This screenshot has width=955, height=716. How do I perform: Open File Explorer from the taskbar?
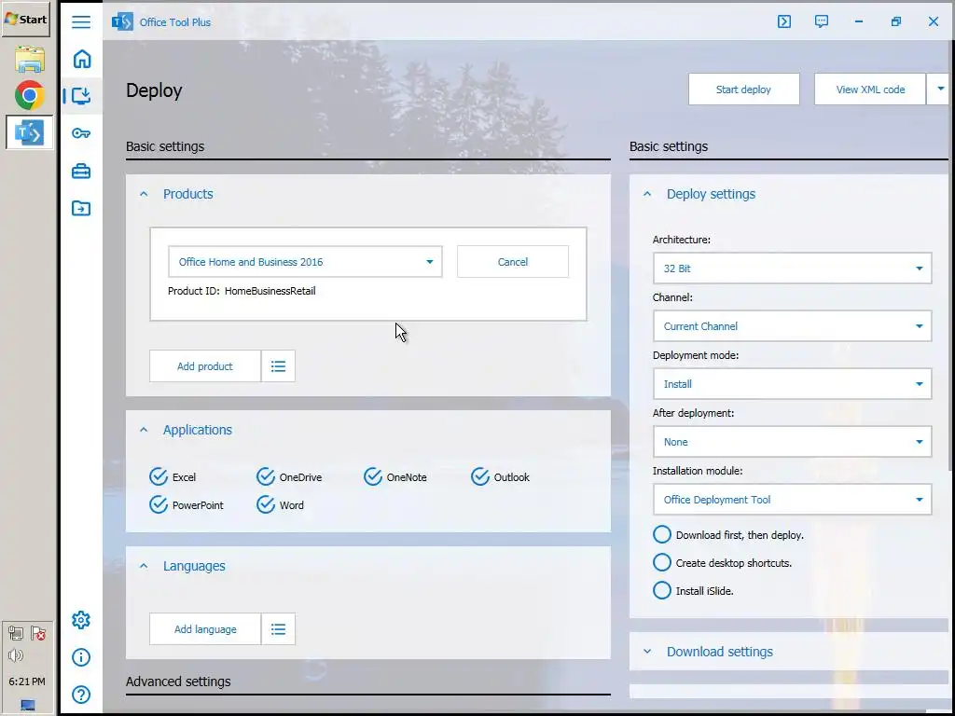click(x=29, y=60)
